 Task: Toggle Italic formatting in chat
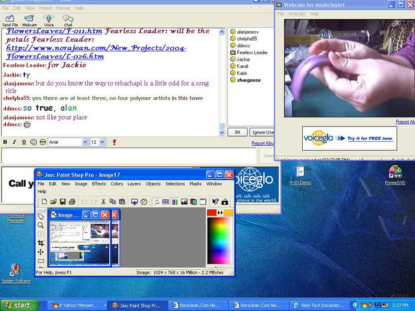click(x=14, y=142)
